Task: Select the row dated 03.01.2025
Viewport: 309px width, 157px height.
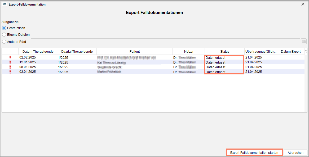Action: [x=153, y=71]
